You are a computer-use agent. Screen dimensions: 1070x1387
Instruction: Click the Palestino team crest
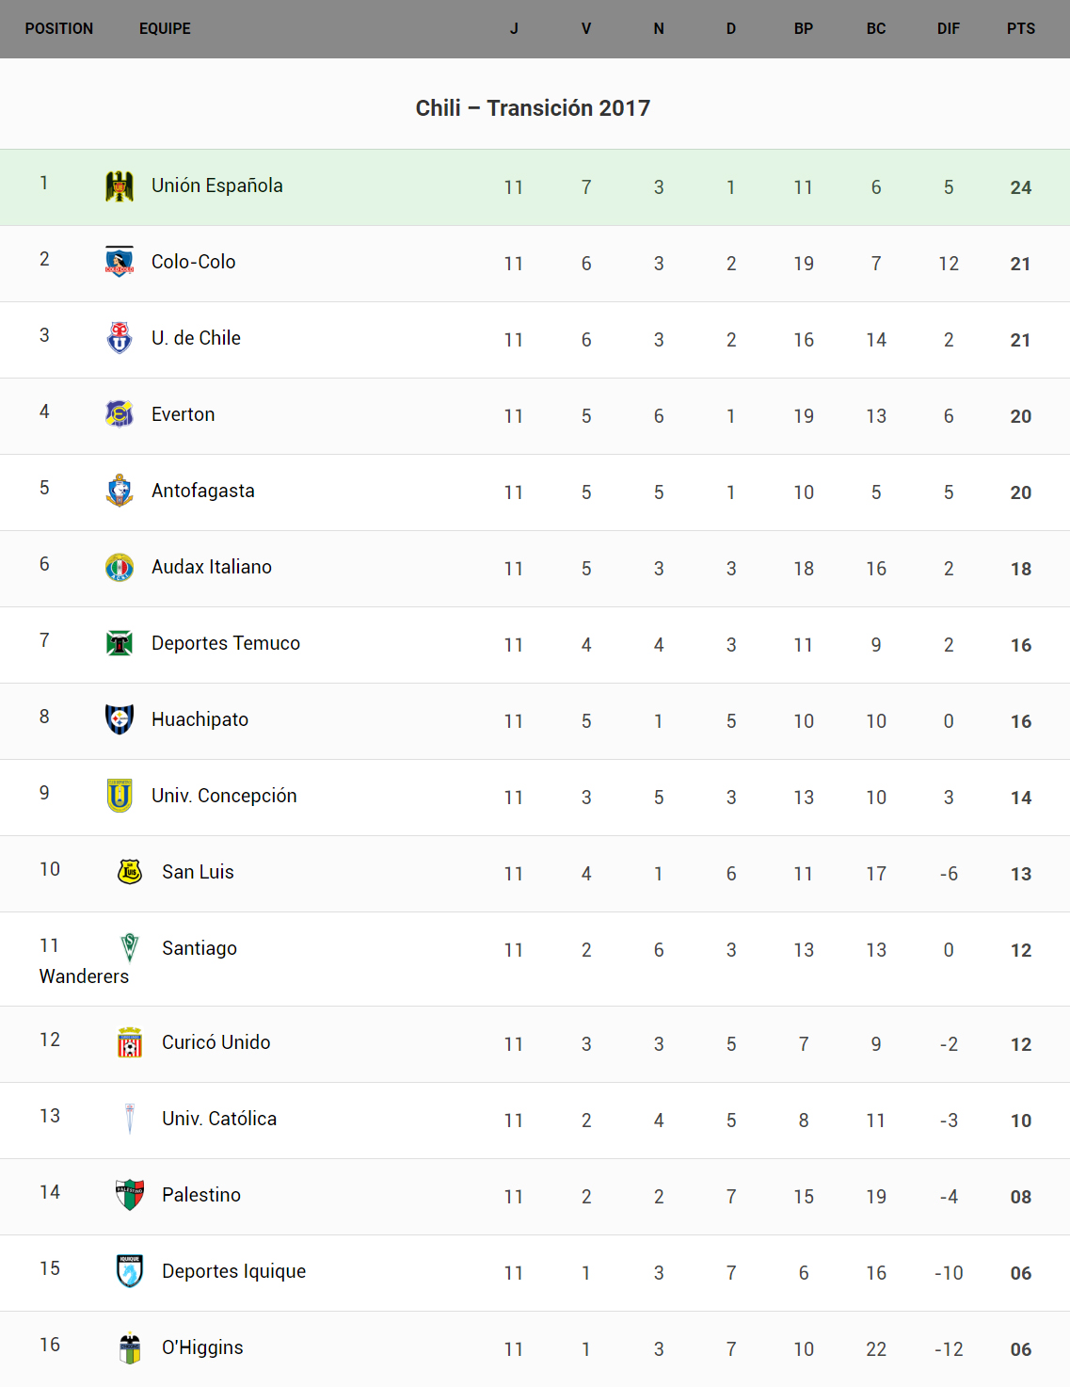click(130, 1195)
